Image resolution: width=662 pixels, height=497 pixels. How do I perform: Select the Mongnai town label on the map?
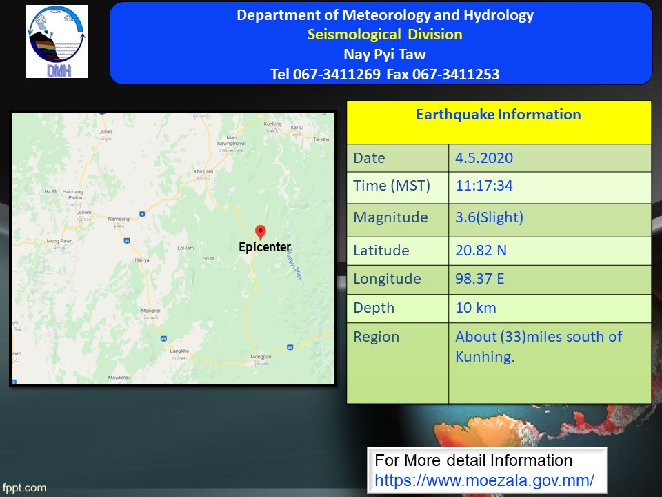pyautogui.click(x=150, y=312)
